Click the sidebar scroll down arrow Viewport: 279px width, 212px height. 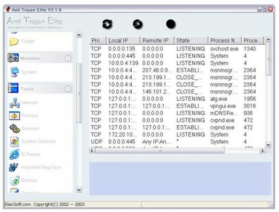coord(79,190)
